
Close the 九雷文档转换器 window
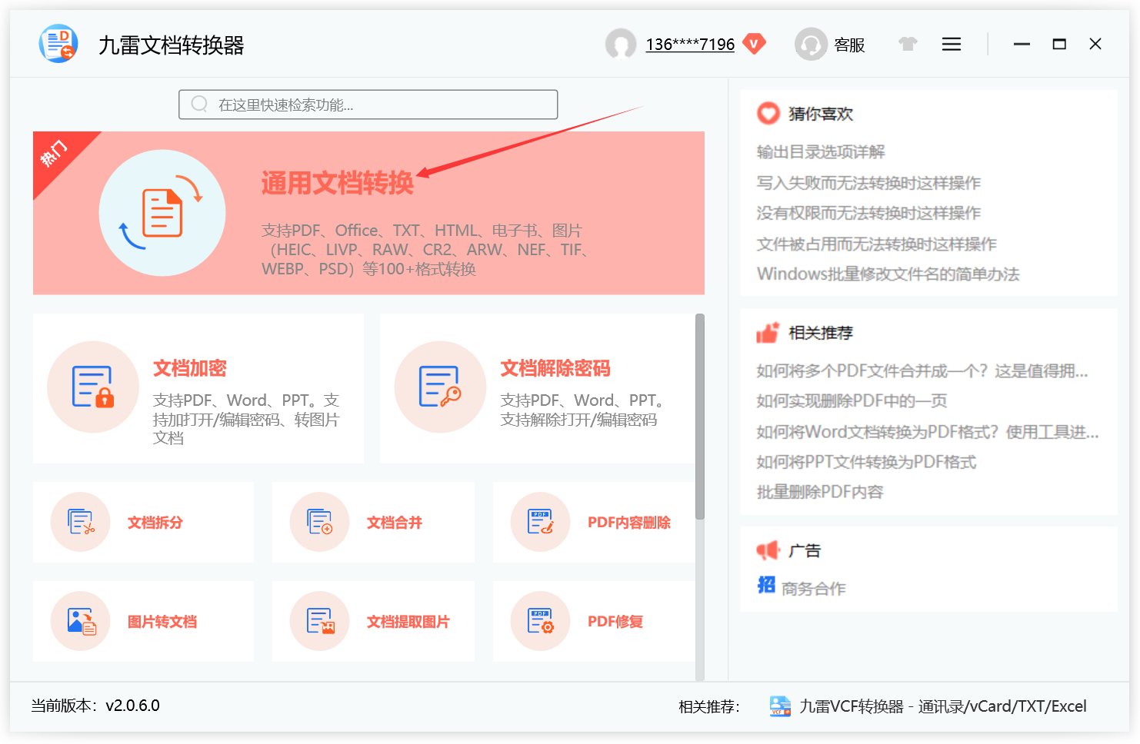coord(1095,44)
